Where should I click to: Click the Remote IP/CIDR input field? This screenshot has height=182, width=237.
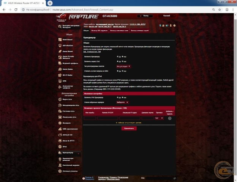point(107,118)
